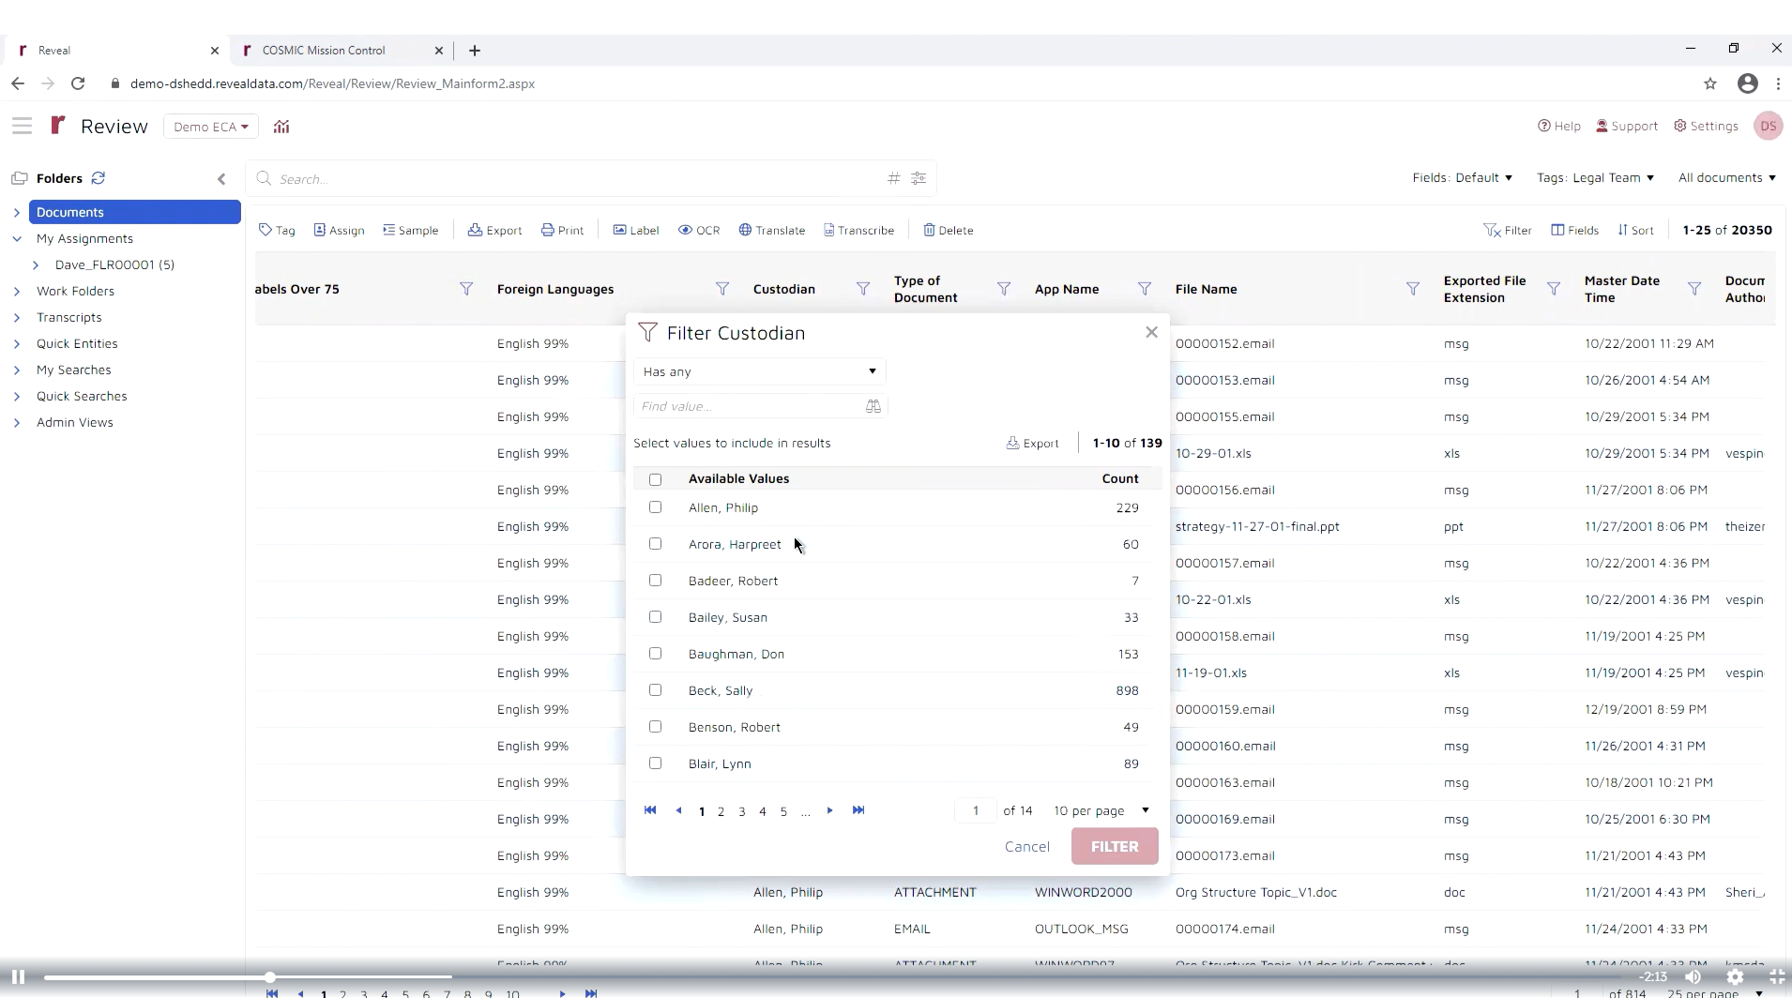Open the OCR eye icon tool
The image size is (1792, 998).
point(686,230)
